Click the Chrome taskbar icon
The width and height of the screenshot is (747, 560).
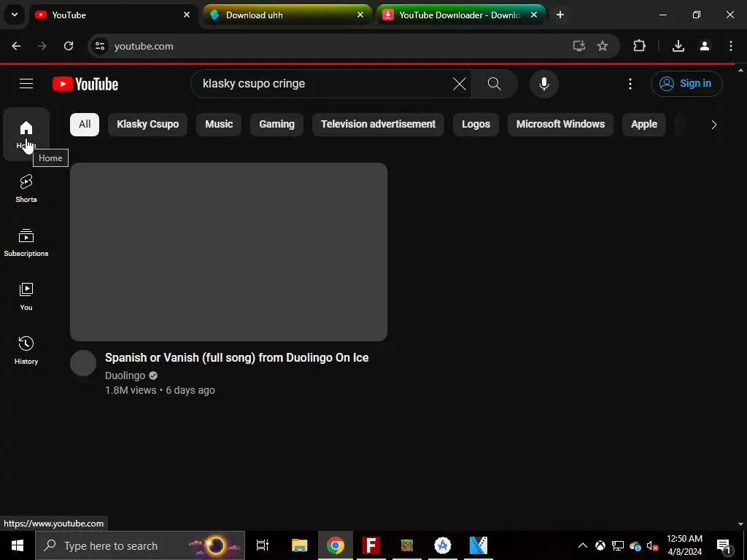click(336, 545)
